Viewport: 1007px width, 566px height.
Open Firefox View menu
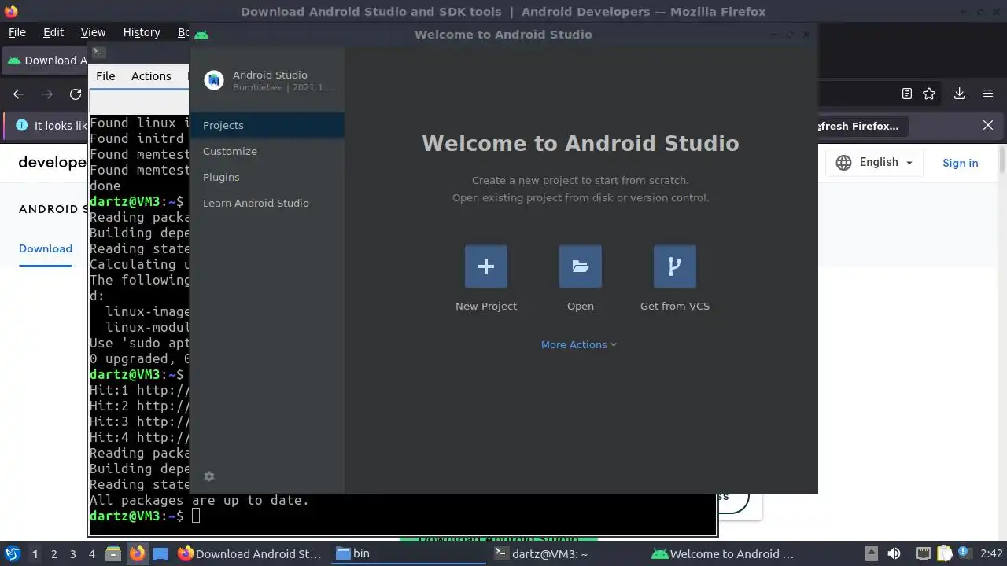(93, 32)
